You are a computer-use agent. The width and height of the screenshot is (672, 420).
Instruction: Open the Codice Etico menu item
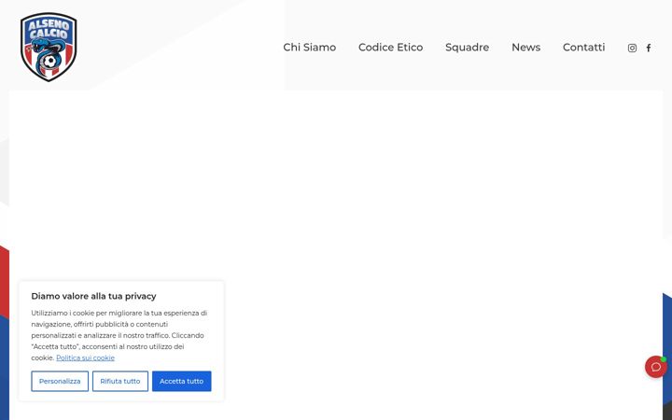pyautogui.click(x=390, y=48)
